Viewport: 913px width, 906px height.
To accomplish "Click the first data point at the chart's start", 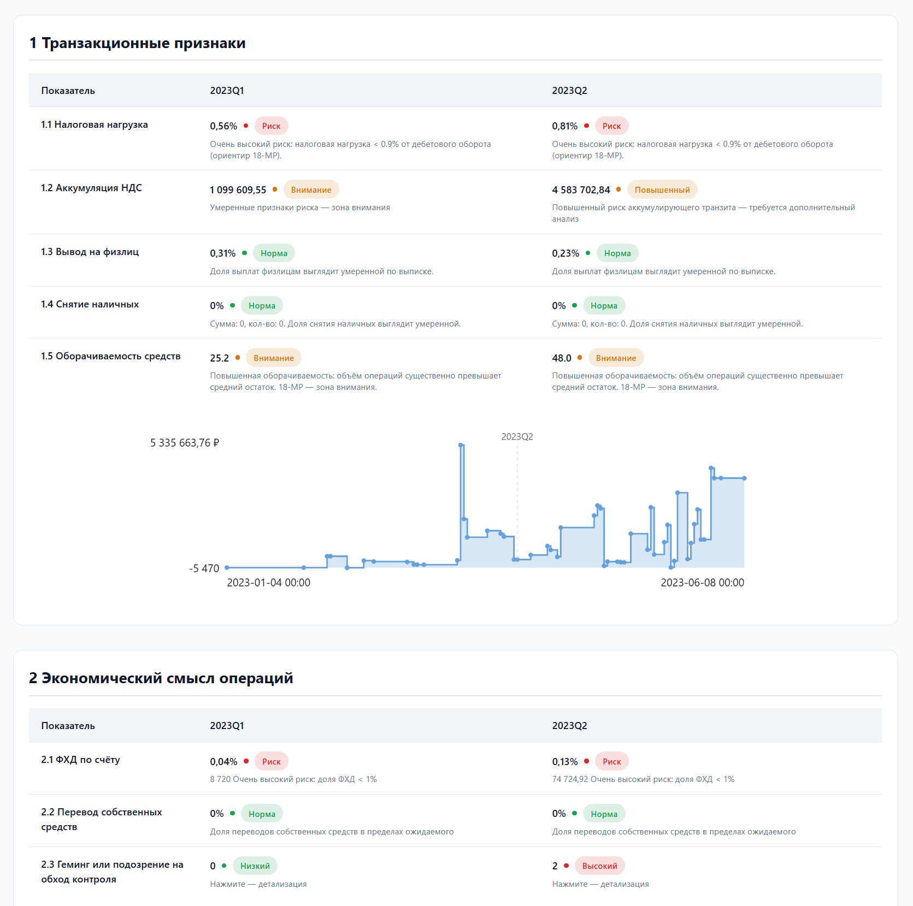I will pyautogui.click(x=227, y=567).
